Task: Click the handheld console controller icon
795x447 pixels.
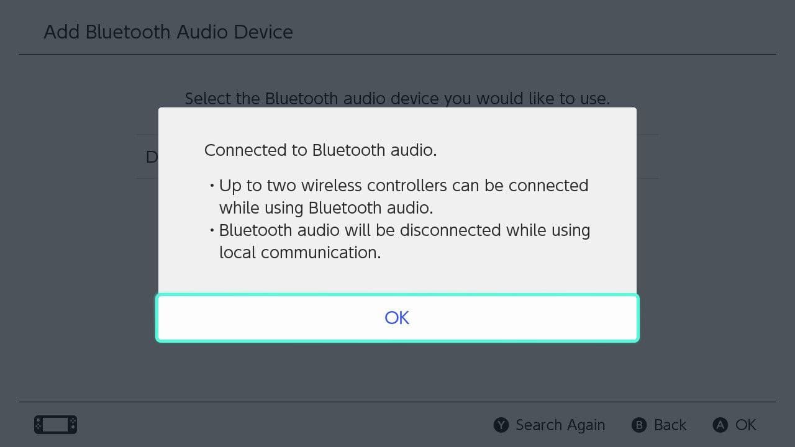Action: pos(55,425)
